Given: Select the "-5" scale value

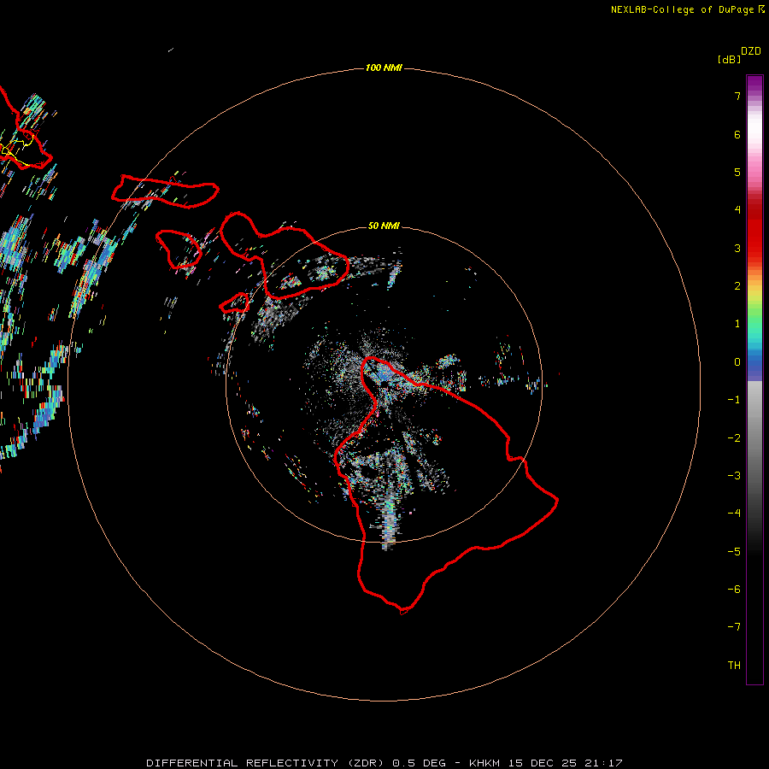Looking at the screenshot, I should tap(734, 552).
